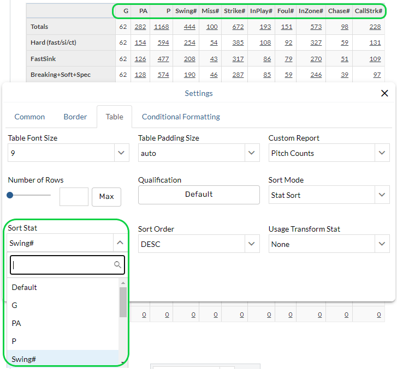Open the Border tab

coord(75,117)
